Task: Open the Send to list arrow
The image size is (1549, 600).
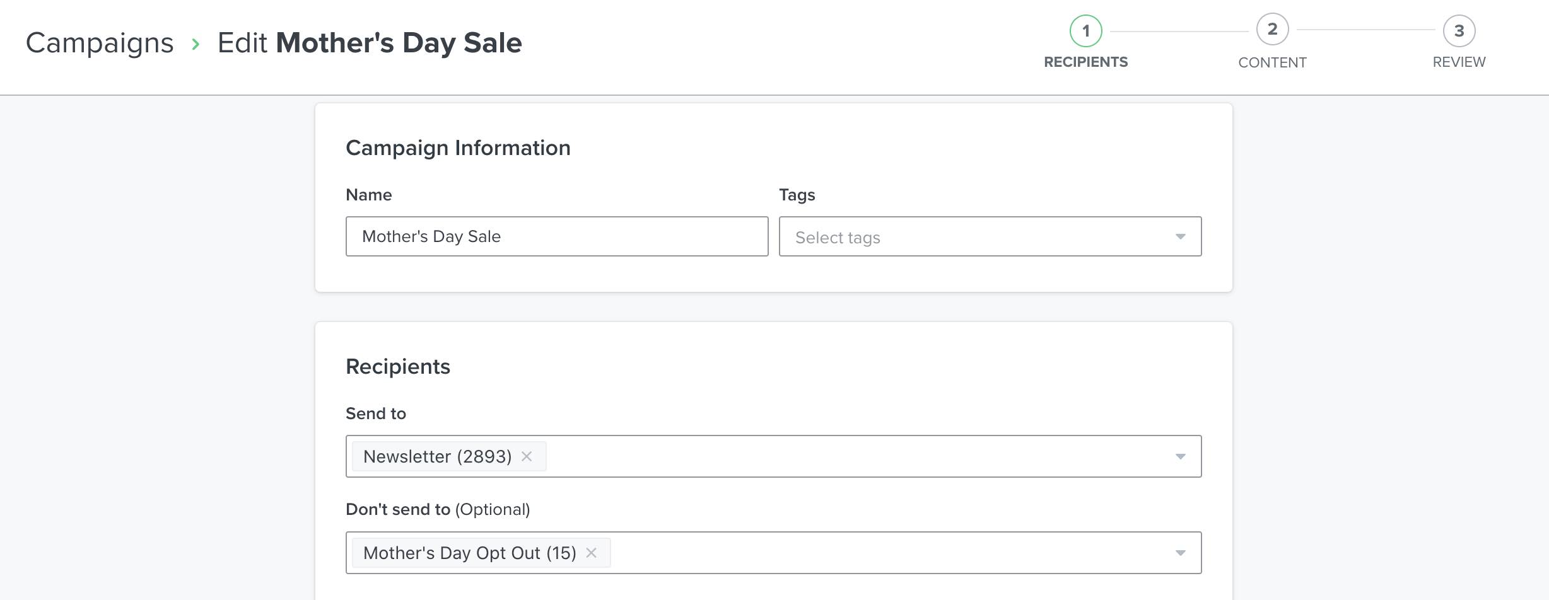Action: tap(1180, 456)
